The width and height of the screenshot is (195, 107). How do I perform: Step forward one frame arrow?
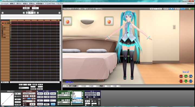(x=35, y=13)
